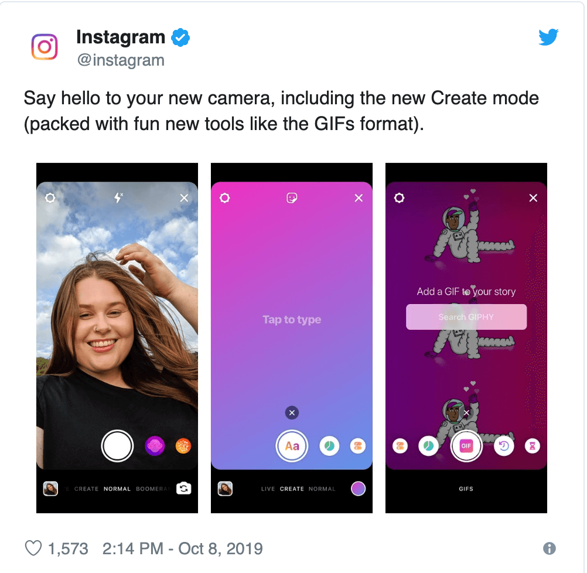Image resolution: width=587 pixels, height=573 pixels.
Task: Choose the purple heart-eyes face filter
Action: pyautogui.click(x=155, y=446)
